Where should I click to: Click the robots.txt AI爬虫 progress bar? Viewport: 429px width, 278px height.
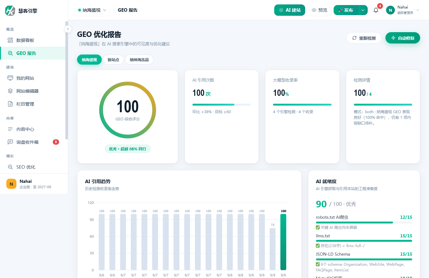pyautogui.click(x=364, y=223)
